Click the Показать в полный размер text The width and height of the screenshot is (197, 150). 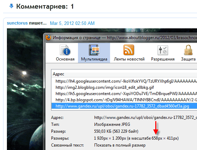tap(120, 145)
